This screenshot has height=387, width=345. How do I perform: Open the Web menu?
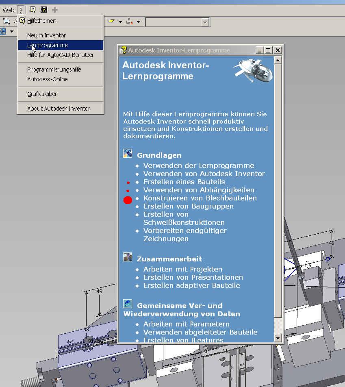(x=9, y=10)
